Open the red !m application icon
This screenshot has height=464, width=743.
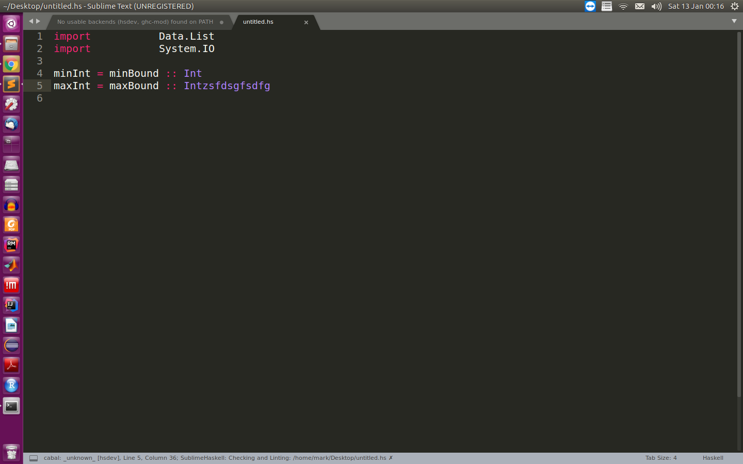click(11, 285)
